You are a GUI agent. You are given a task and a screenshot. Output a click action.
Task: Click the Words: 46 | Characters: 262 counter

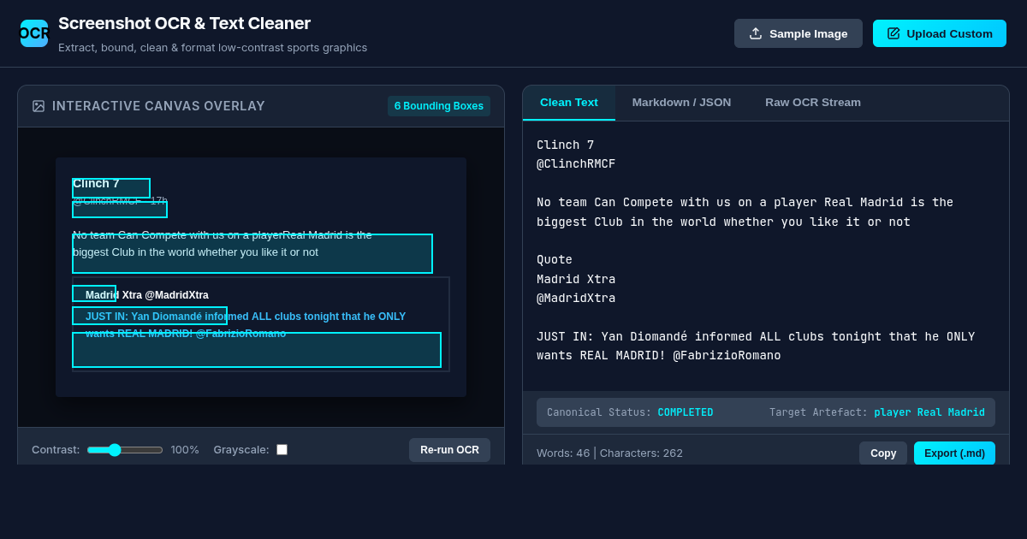click(609, 453)
